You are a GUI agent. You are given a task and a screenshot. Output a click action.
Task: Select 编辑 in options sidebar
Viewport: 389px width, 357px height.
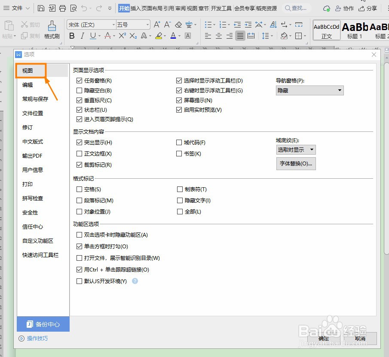(28, 85)
